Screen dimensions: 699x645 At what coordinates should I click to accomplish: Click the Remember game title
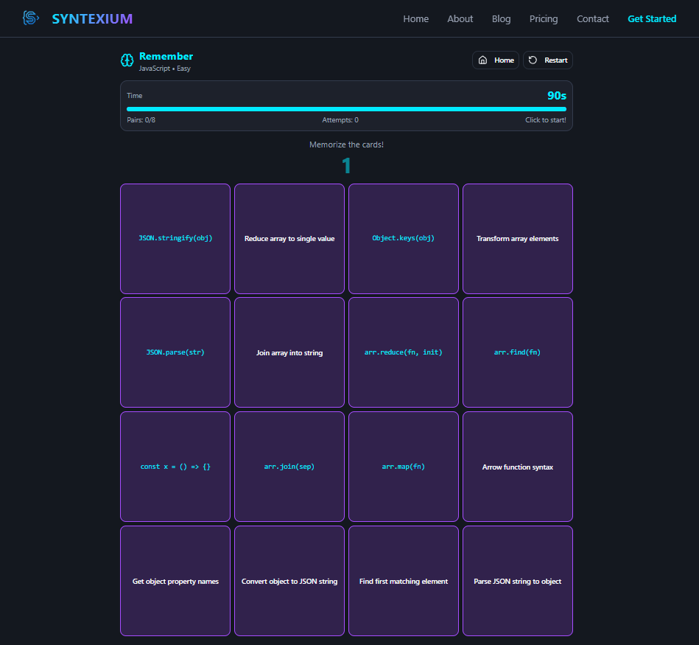click(166, 56)
